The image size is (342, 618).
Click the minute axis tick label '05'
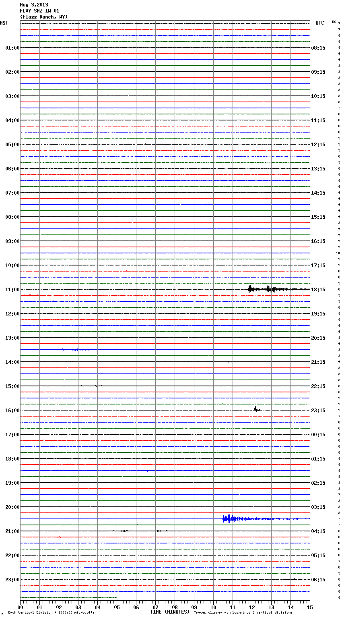point(117,607)
